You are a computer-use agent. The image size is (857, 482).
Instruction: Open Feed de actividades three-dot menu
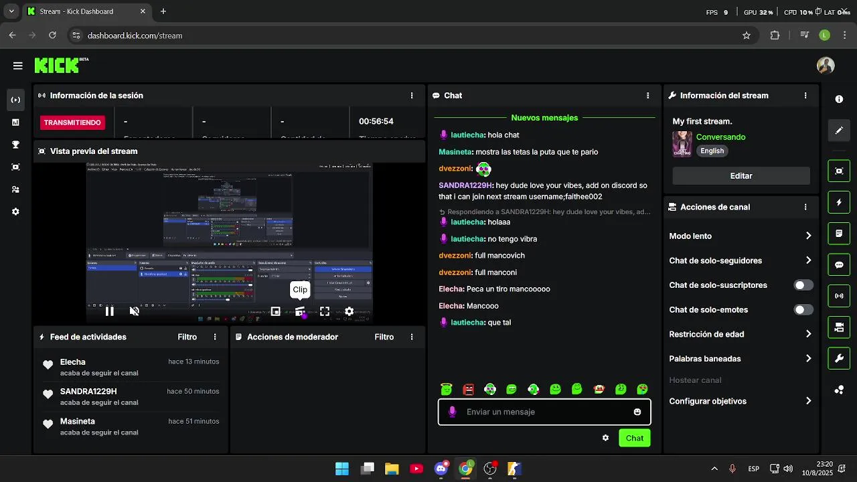tap(215, 337)
